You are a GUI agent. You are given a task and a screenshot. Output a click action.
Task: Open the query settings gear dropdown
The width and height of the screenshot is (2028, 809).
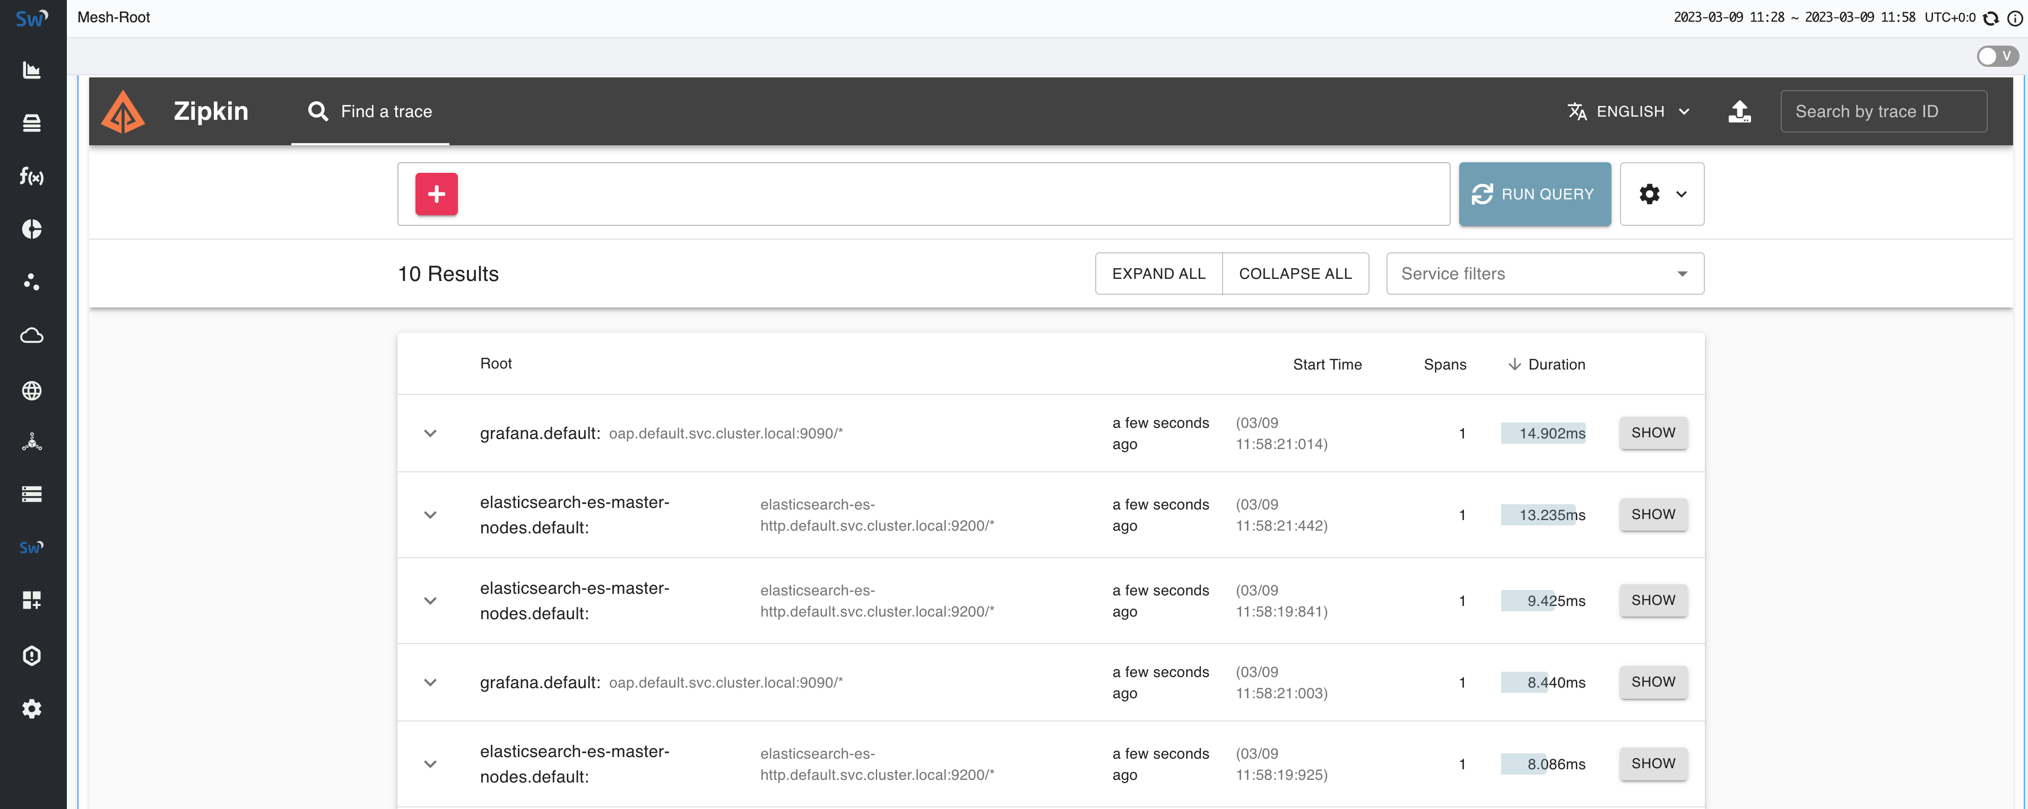[x=1661, y=194]
